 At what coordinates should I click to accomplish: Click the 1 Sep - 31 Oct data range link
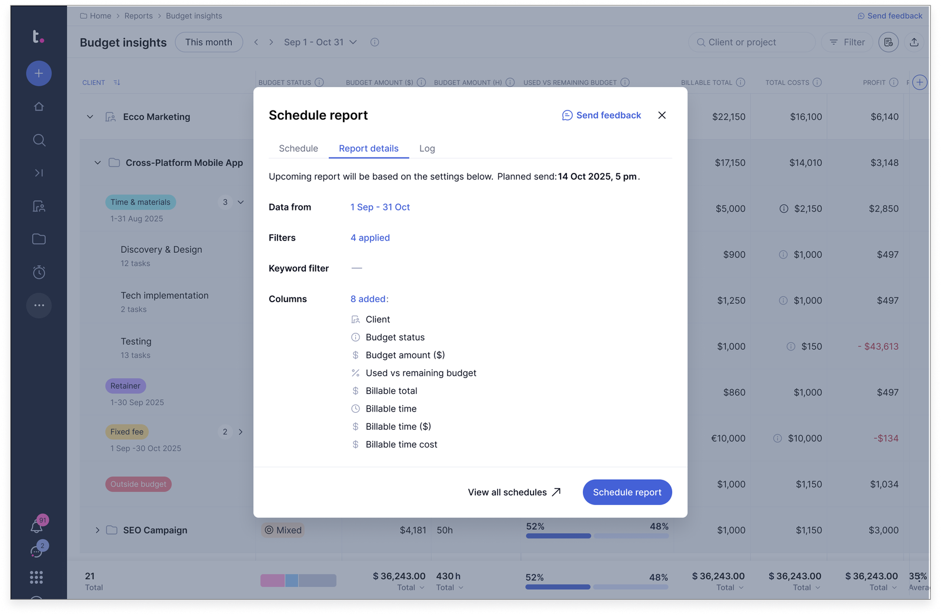coord(380,207)
